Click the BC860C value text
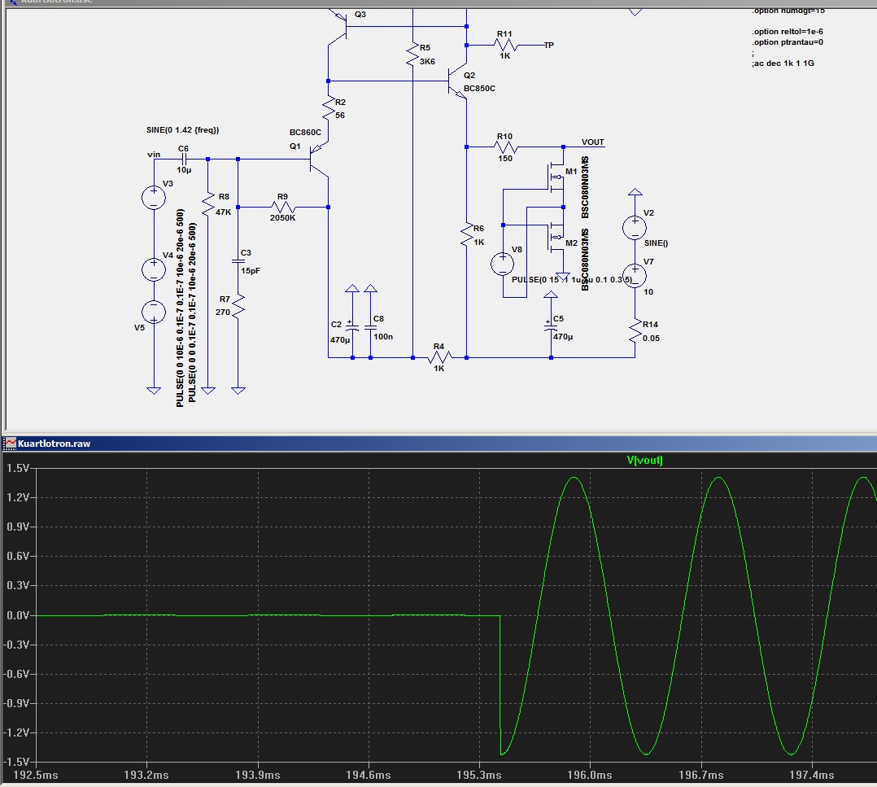 (x=305, y=133)
